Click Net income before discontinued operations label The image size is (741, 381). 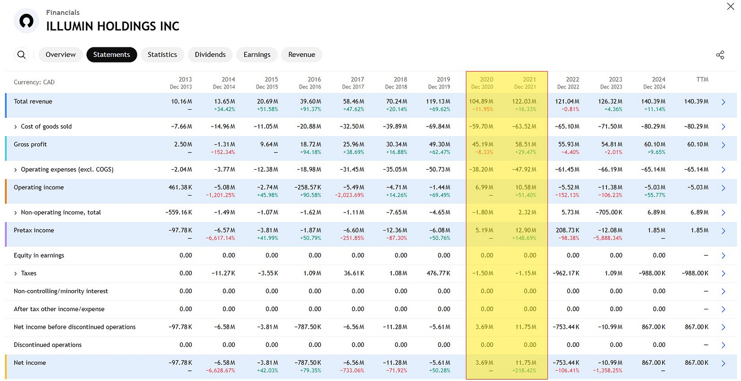(x=75, y=327)
